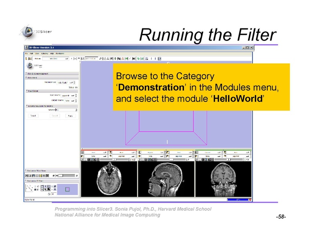Collapse Help & Acknowledgement section
The width and height of the screenshot is (311, 240).
point(52,74)
